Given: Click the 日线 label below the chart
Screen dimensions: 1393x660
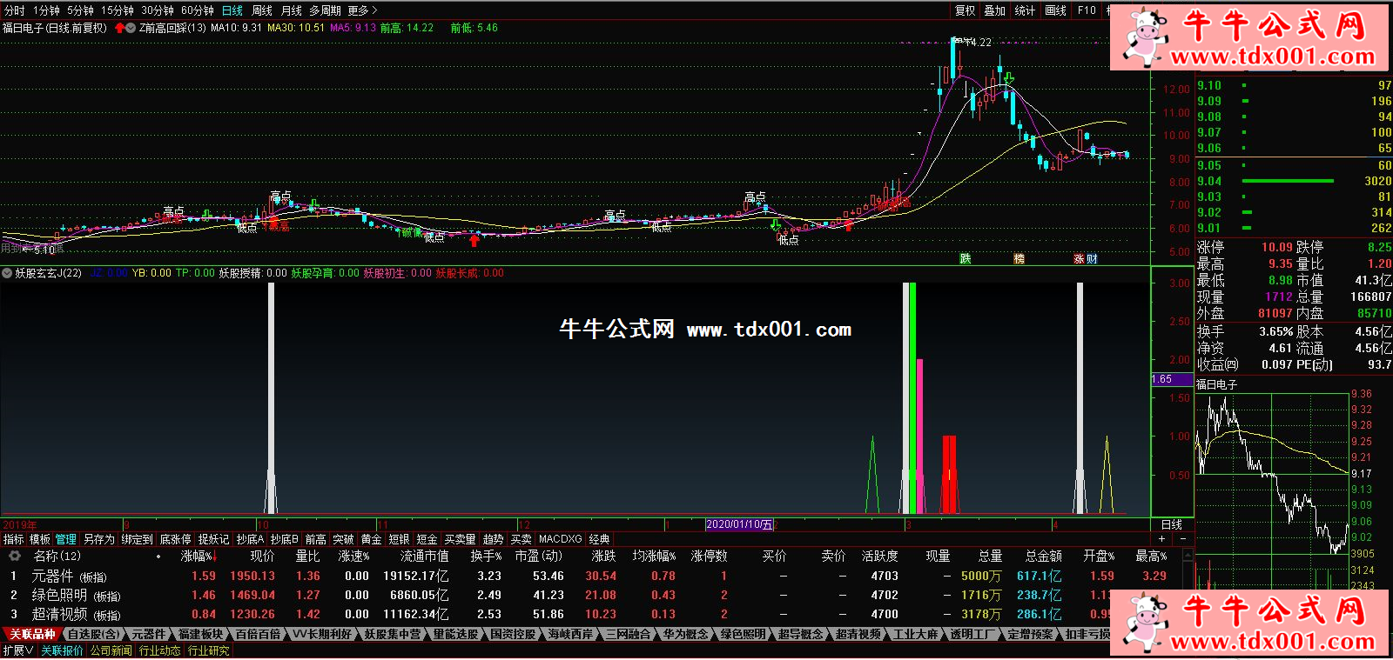Looking at the screenshot, I should (x=1172, y=524).
